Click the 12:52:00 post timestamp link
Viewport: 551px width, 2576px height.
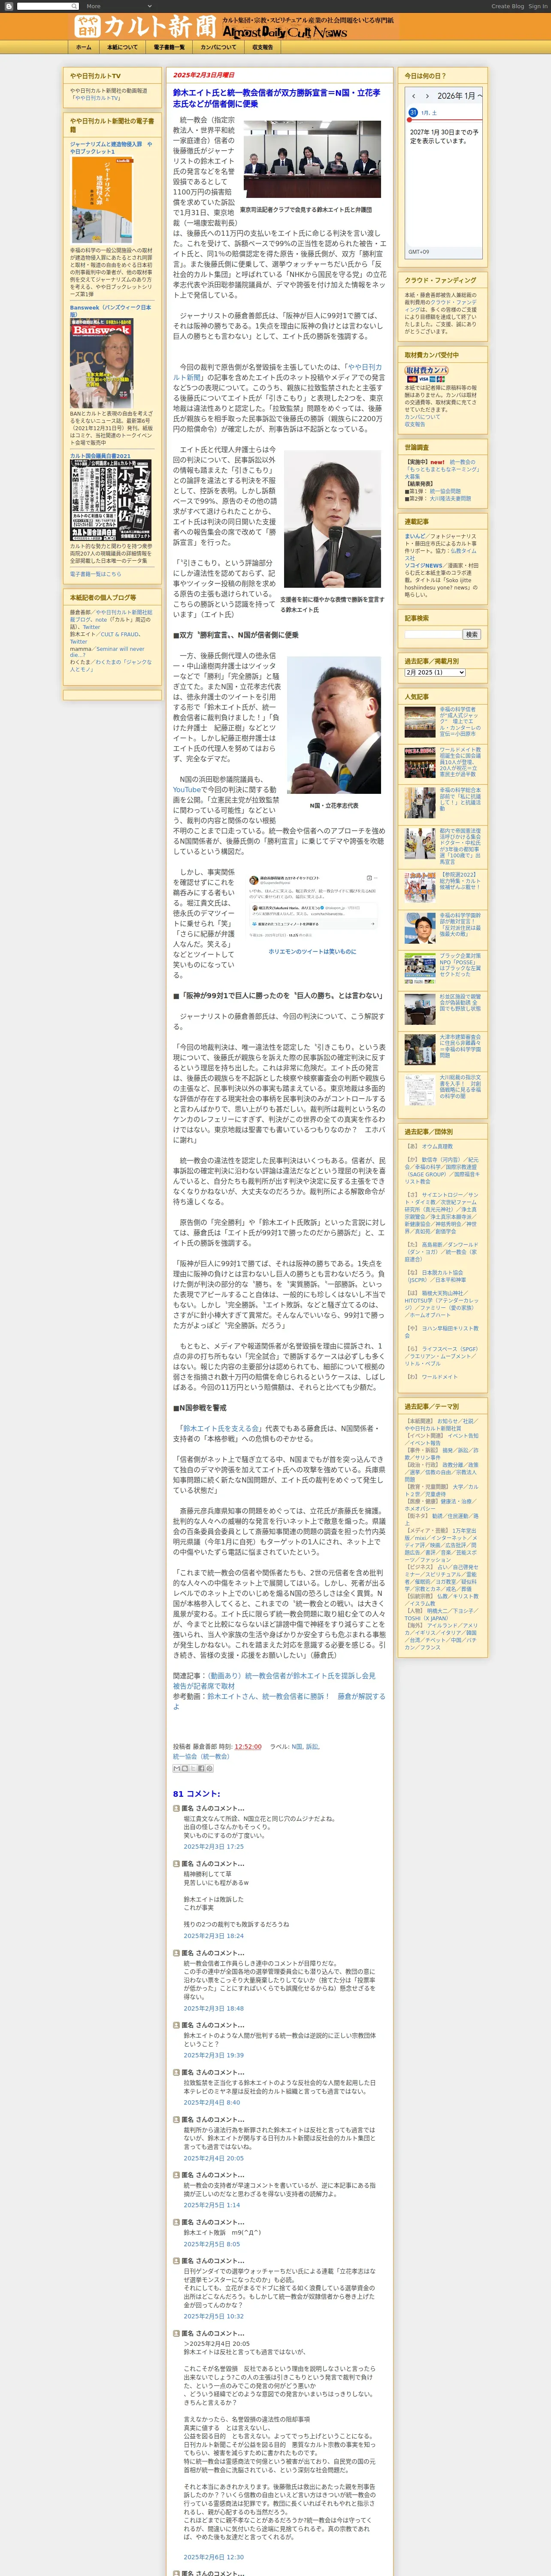pyautogui.click(x=248, y=1747)
